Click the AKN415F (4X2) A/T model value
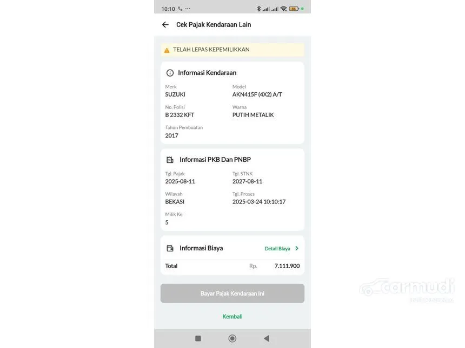Screen dimensions: 465x348 coord(257,94)
